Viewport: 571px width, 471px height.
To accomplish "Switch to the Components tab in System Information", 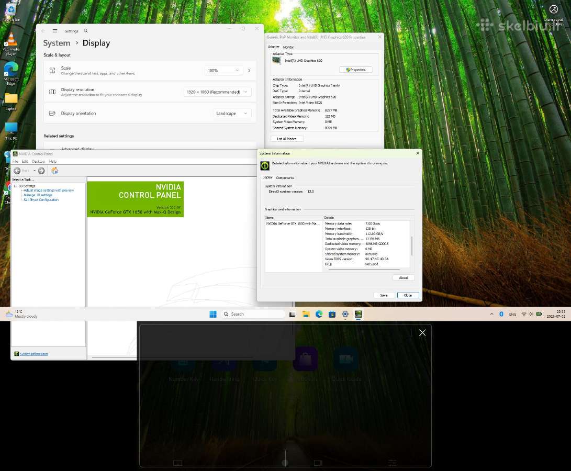I will (285, 178).
